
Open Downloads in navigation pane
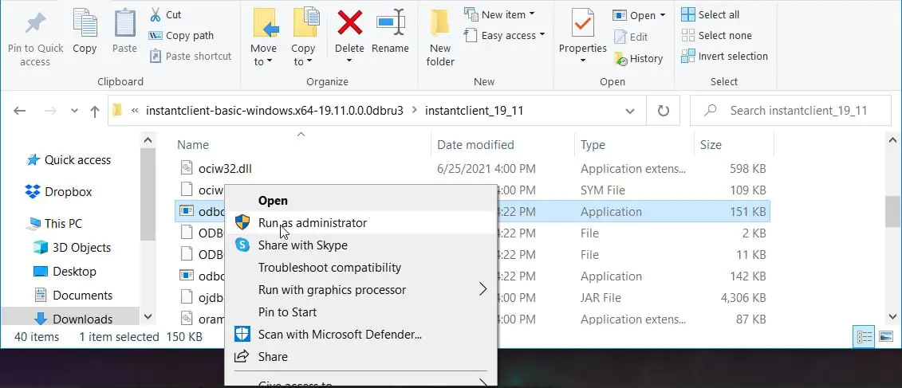pyautogui.click(x=82, y=319)
